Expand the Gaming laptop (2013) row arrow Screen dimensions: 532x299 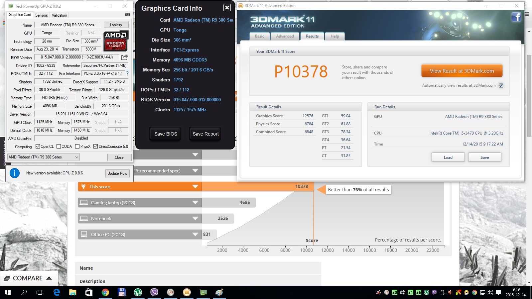coord(195,203)
